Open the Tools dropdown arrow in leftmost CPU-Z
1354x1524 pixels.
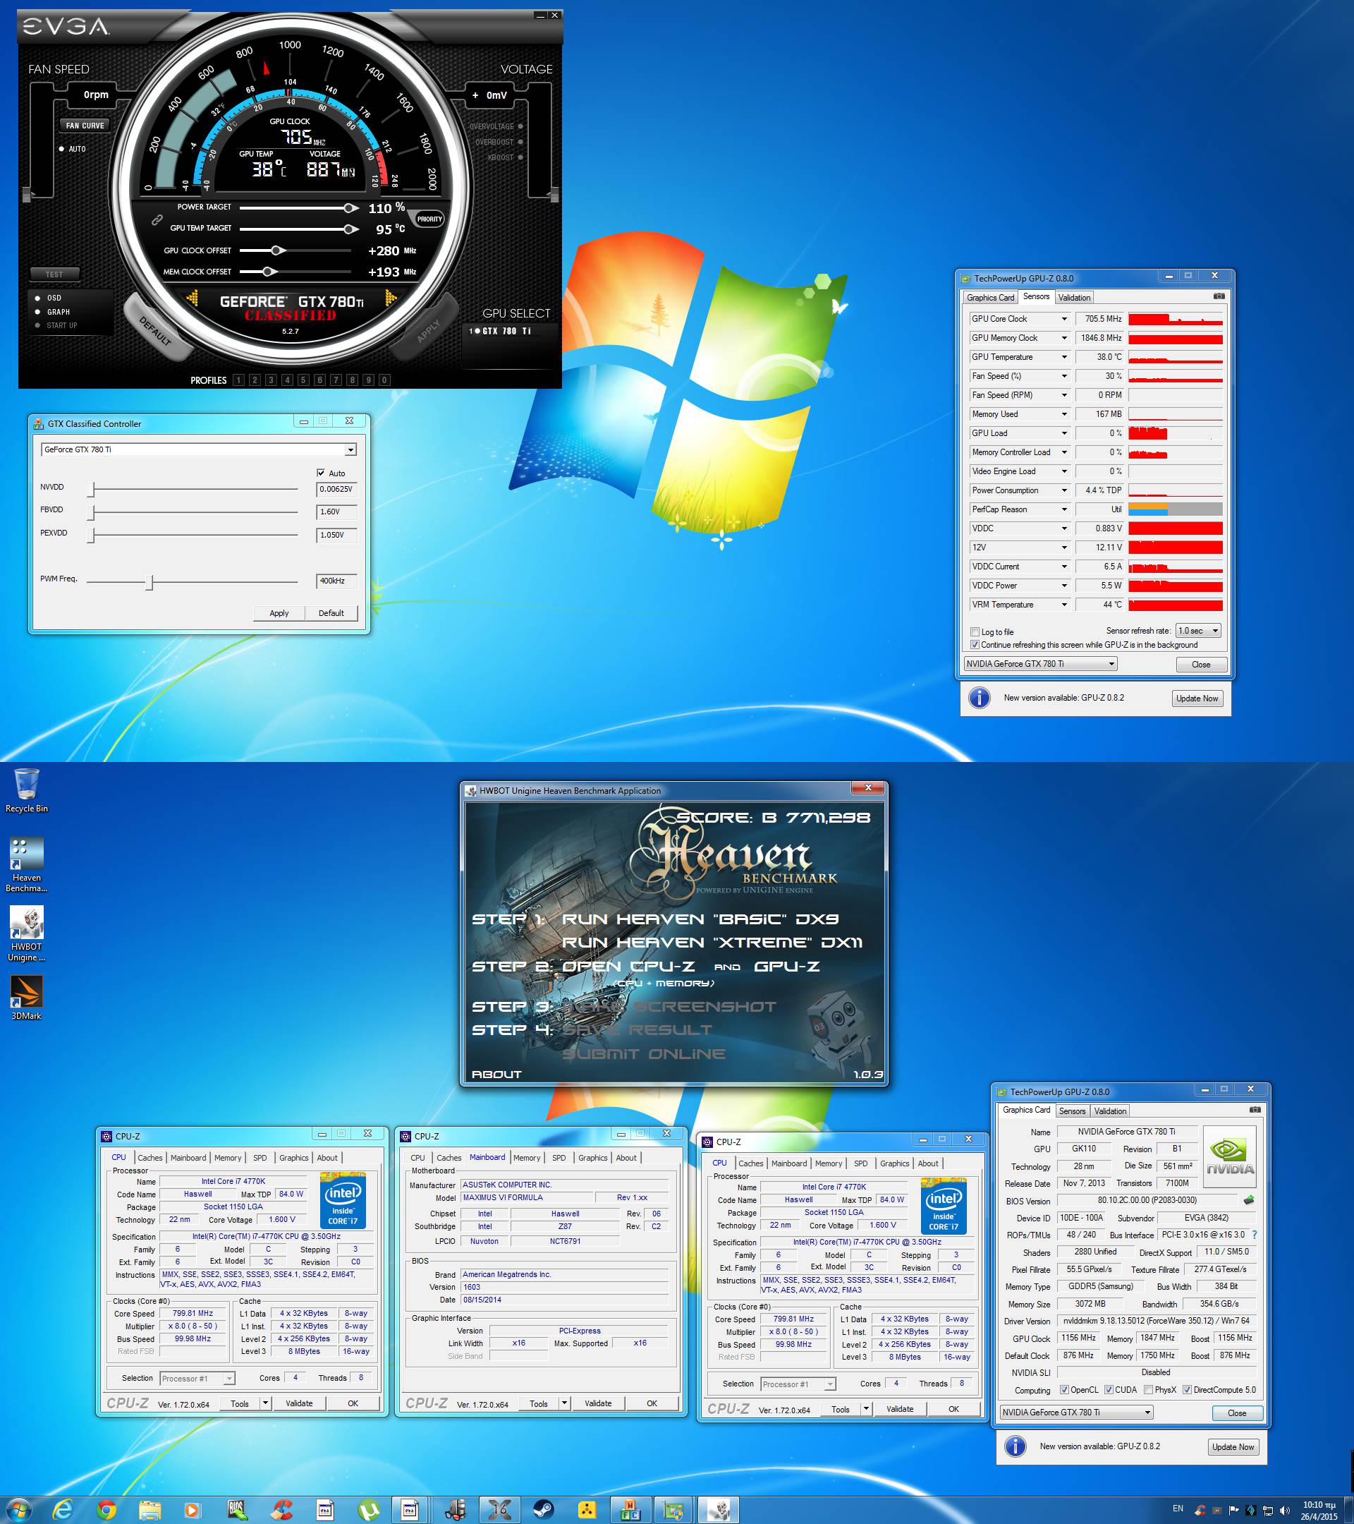(x=265, y=1403)
